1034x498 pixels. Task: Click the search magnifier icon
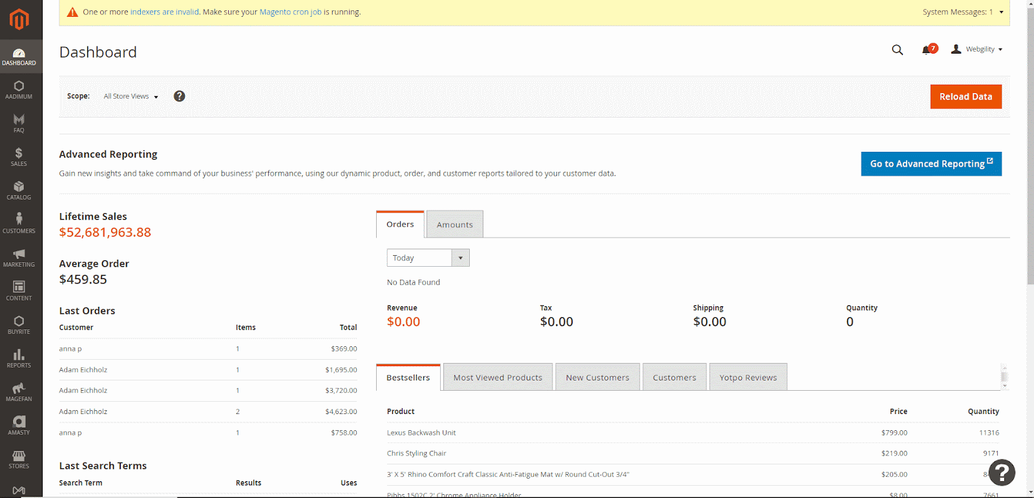897,50
